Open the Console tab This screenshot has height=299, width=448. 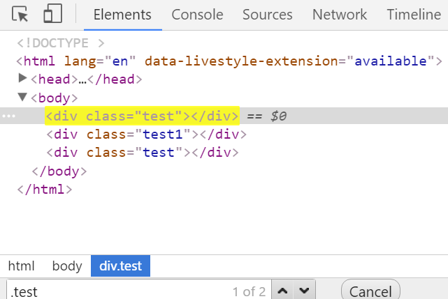(197, 15)
